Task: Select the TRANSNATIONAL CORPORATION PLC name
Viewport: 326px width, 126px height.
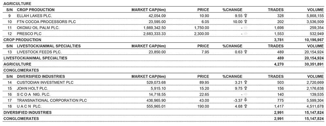Action: pos(52,101)
